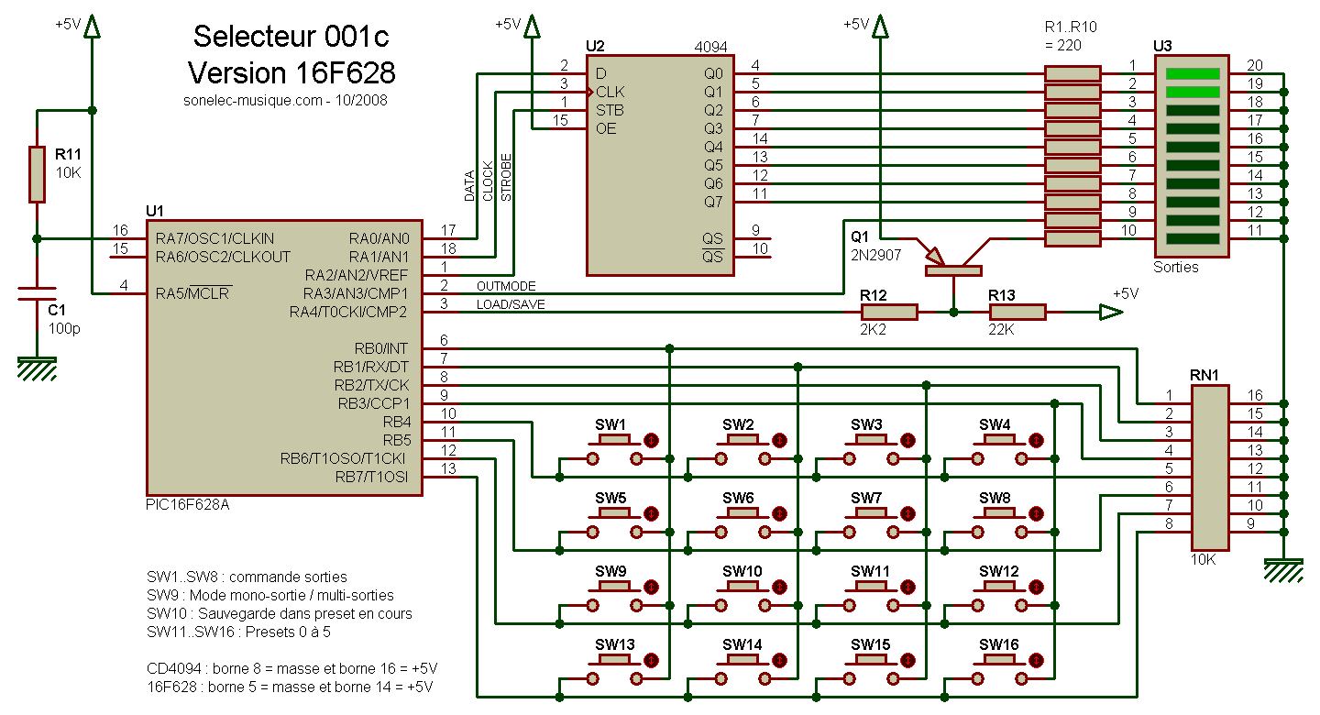Click the +5V power arrow above transistor Q1

[x=880, y=27]
